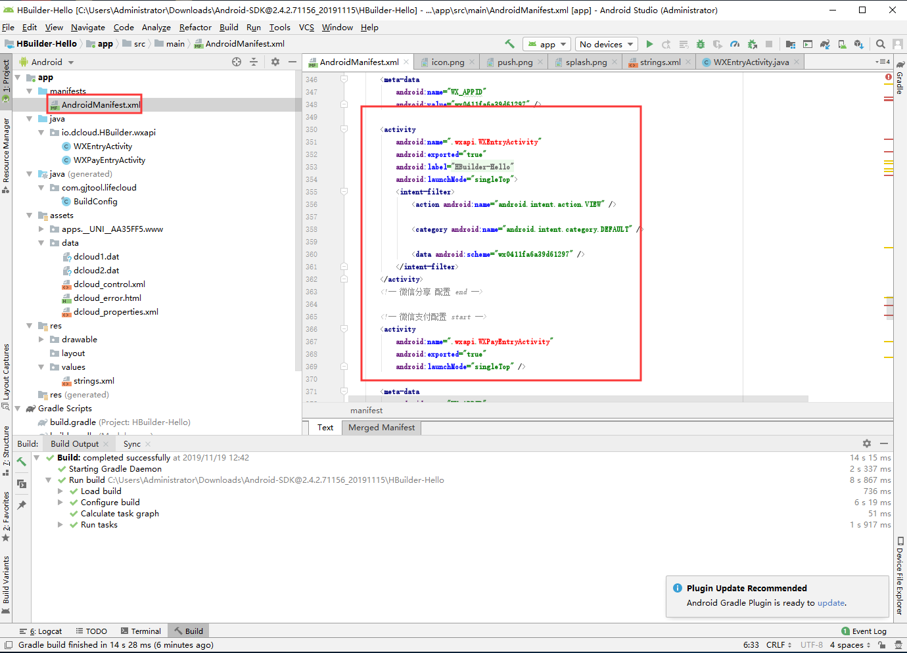Open the Event Log

click(864, 631)
